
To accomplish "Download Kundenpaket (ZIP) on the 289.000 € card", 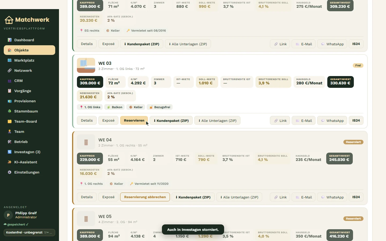I will 142,44.
